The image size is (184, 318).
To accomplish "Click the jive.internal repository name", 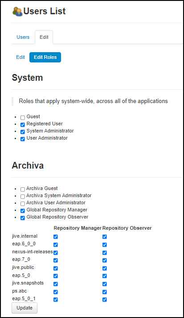I will [25, 236].
